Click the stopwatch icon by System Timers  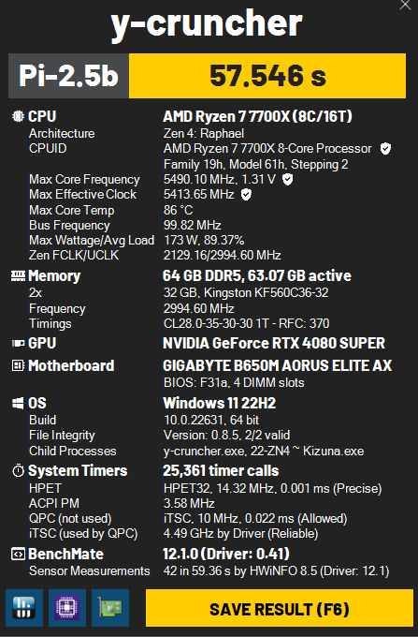click(x=18, y=471)
